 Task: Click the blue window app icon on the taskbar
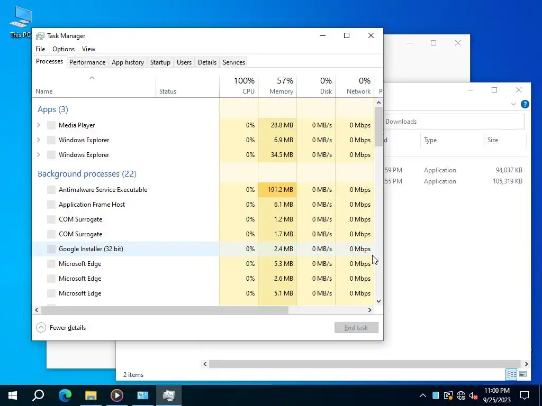tap(142, 395)
